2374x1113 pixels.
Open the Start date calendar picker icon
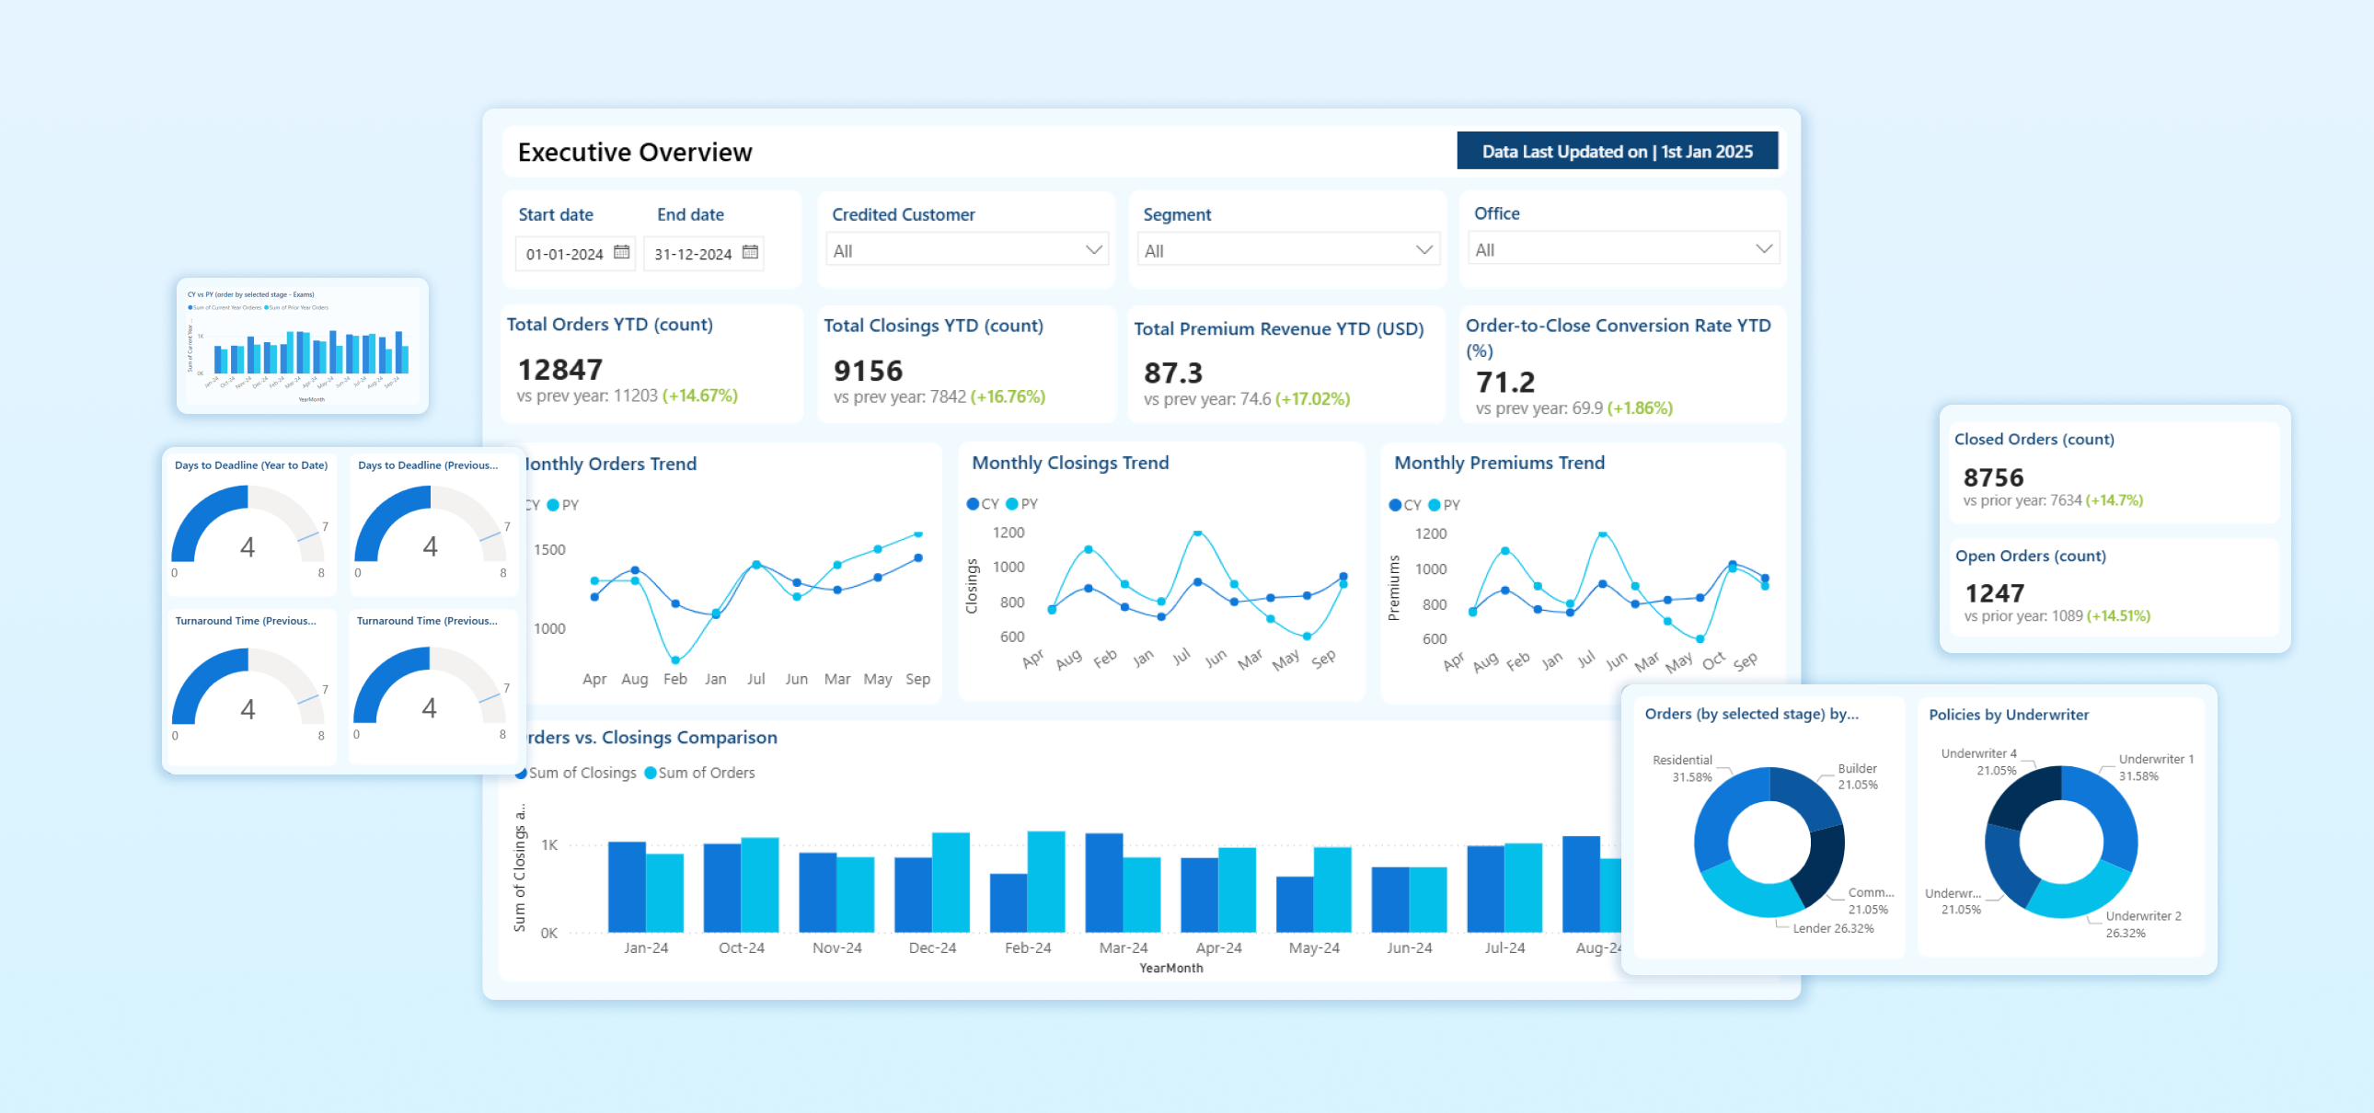point(622,251)
